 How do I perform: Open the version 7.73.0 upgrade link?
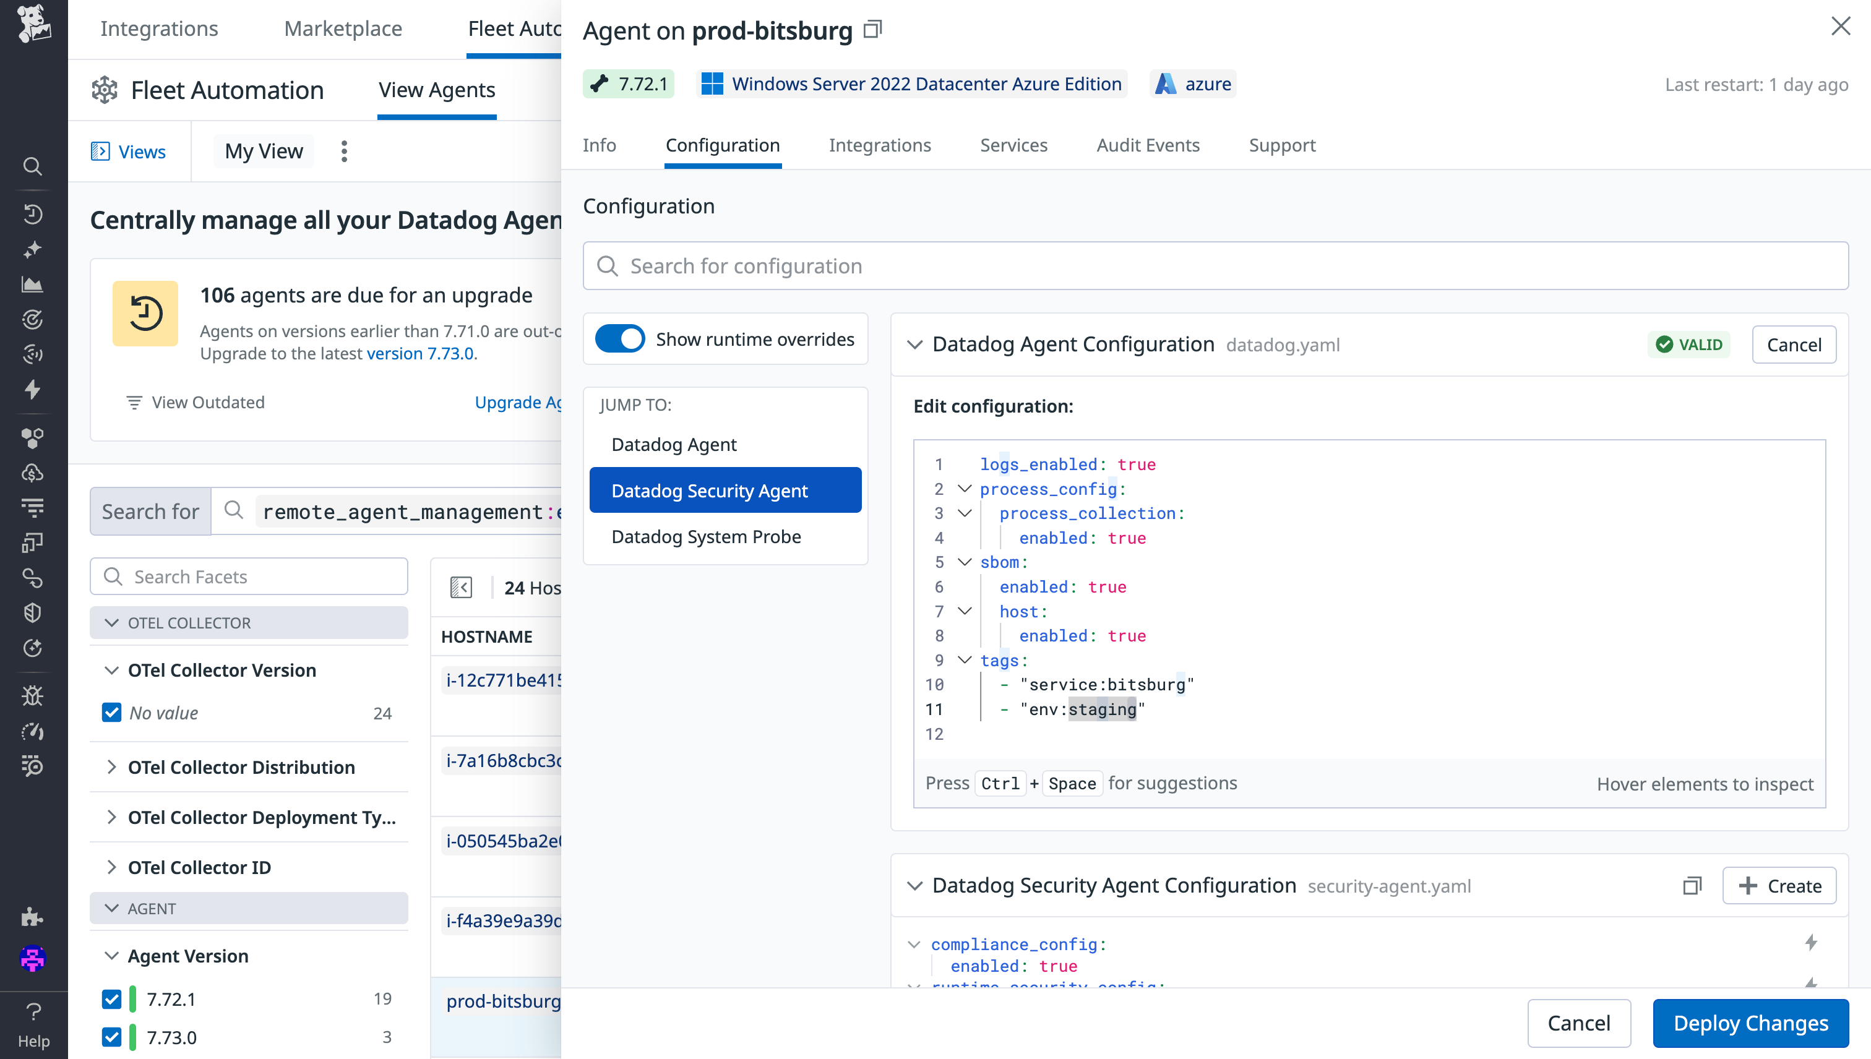click(x=421, y=353)
